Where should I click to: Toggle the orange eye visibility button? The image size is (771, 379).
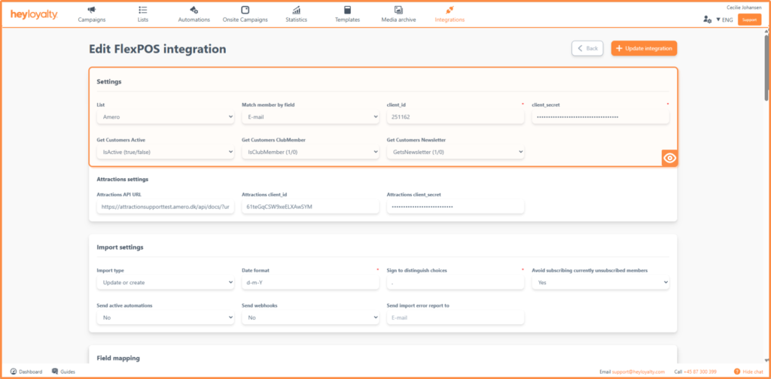(x=669, y=158)
